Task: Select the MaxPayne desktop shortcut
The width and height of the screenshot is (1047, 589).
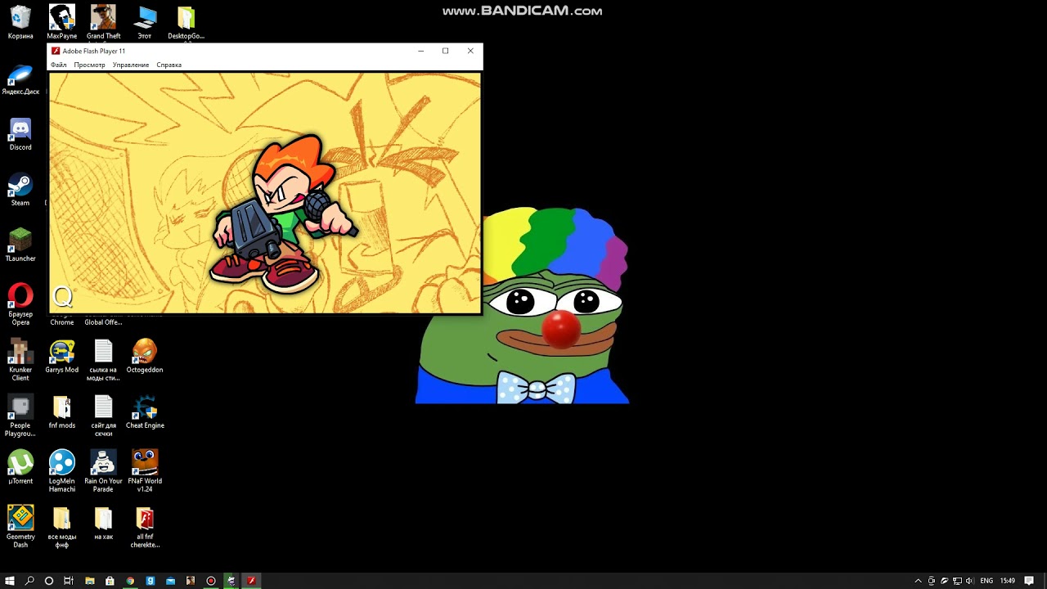Action: [x=62, y=22]
